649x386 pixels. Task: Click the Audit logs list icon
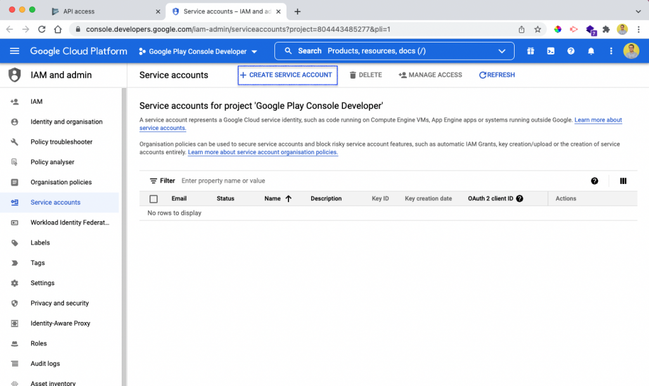(15, 364)
